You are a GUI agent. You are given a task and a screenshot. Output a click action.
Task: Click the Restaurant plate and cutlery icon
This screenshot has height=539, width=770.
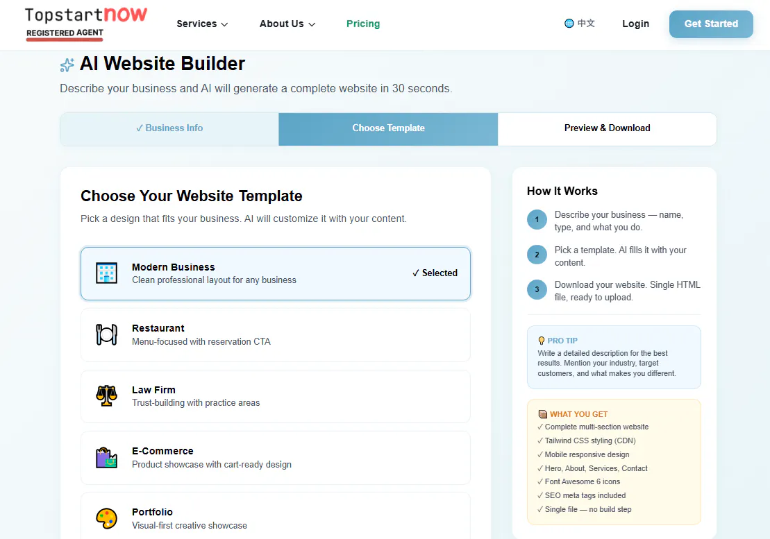click(106, 334)
